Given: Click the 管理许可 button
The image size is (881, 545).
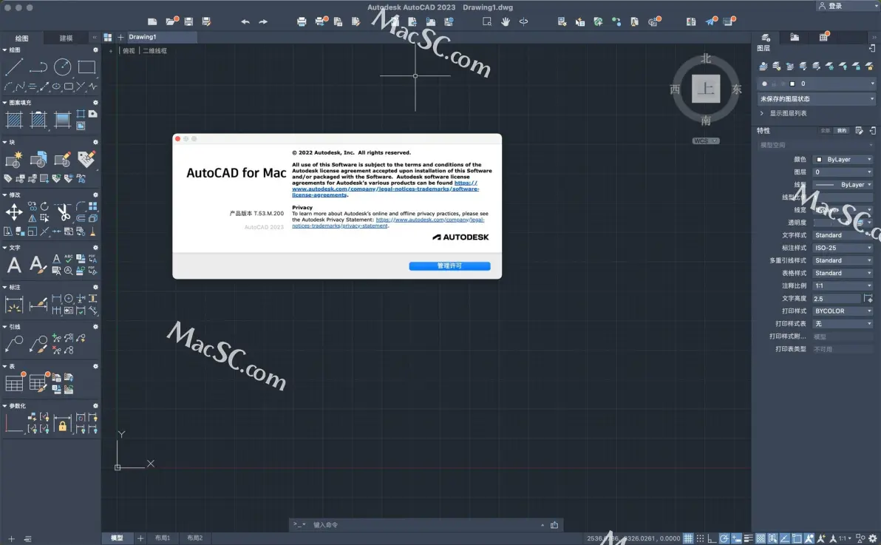Looking at the screenshot, I should [x=449, y=266].
